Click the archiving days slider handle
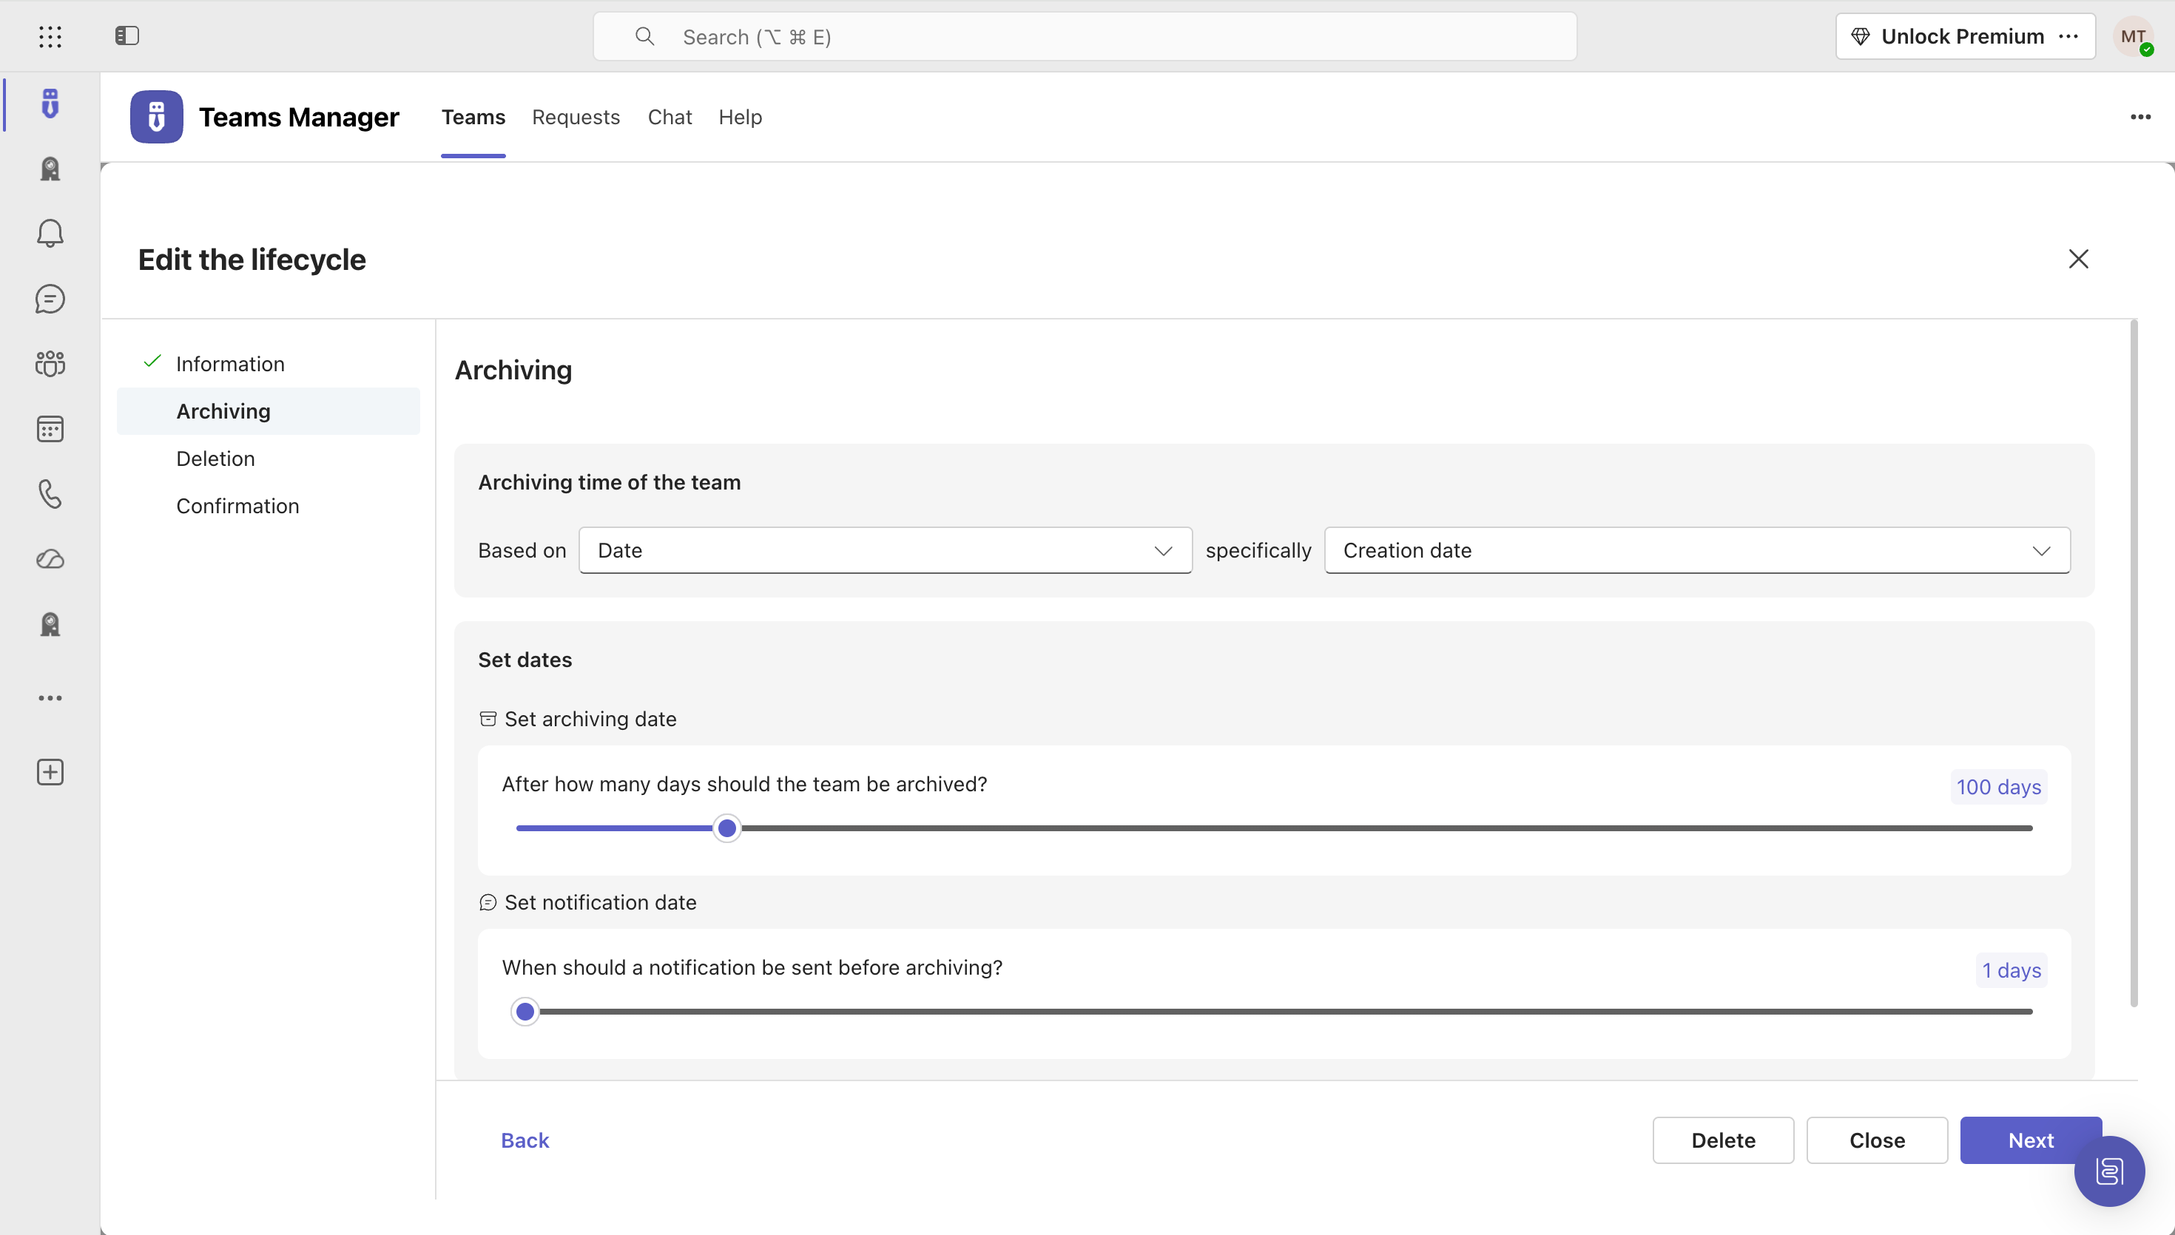This screenshot has width=2175, height=1235. [727, 828]
